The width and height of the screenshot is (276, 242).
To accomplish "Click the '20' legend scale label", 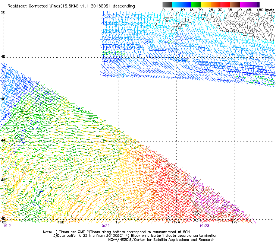I will click(x=200, y=10).
